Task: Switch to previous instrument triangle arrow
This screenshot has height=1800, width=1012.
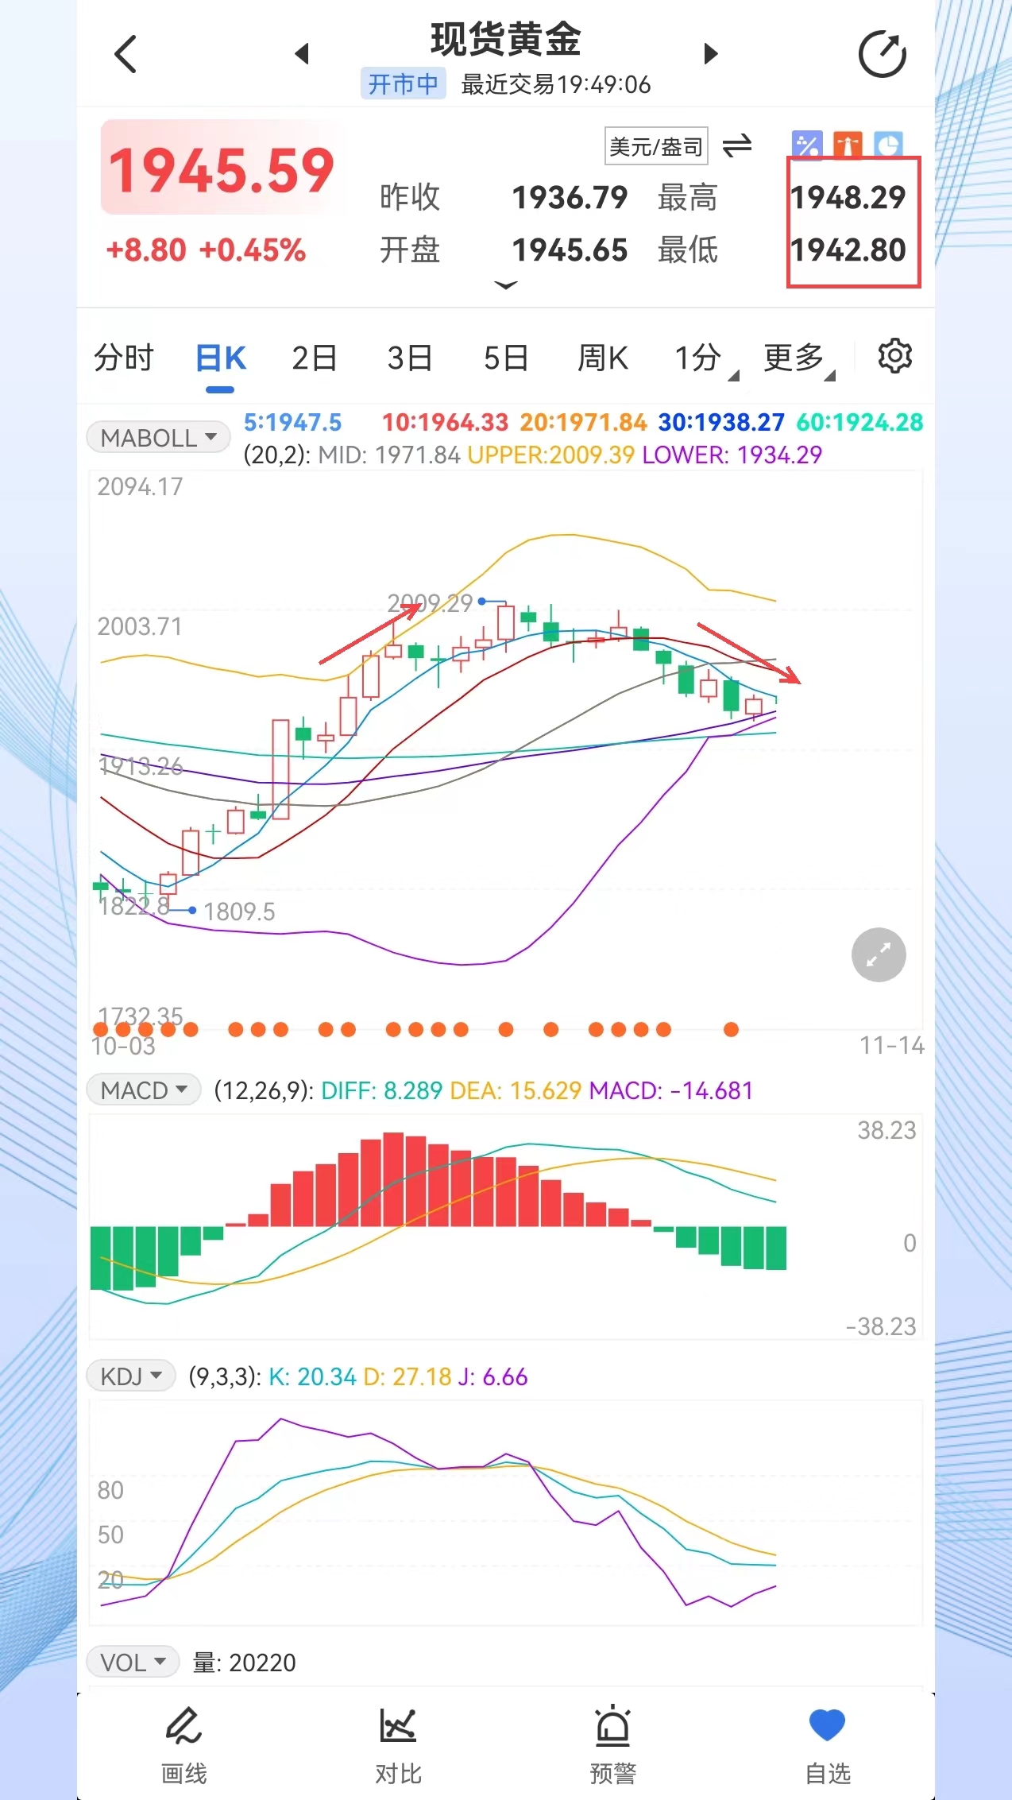Action: [x=302, y=54]
